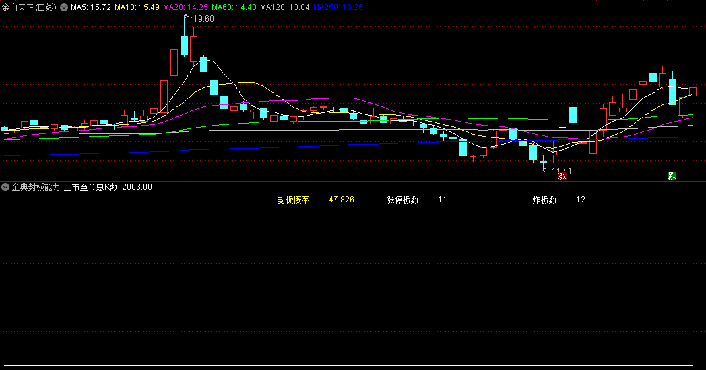The image size is (706, 370).
Task: Click the red 涨 marker icon
Action: point(562,176)
